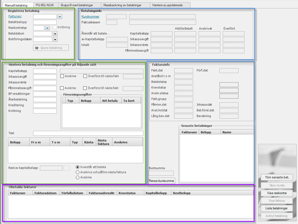Open the Fakturanr dropdown arrow

click(x=60, y=17)
